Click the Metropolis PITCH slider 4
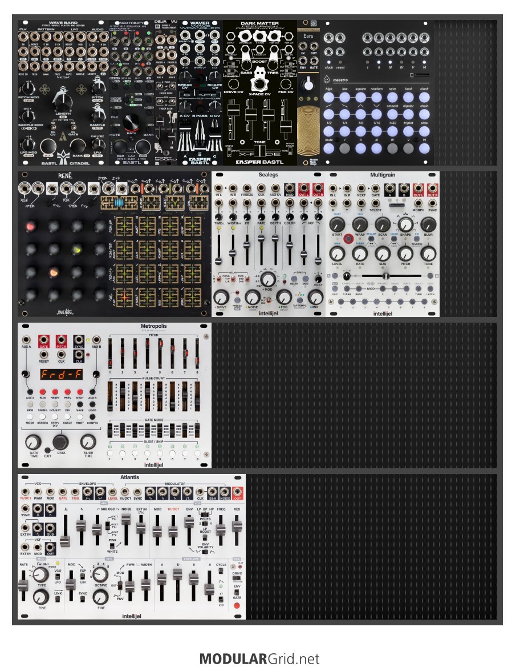The height and width of the screenshot is (671, 520). (x=148, y=353)
